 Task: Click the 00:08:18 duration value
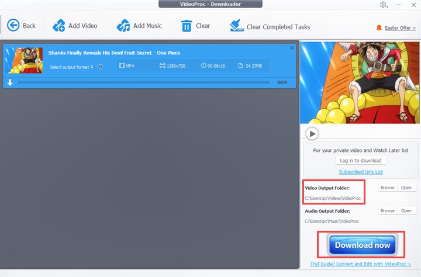tap(216, 66)
